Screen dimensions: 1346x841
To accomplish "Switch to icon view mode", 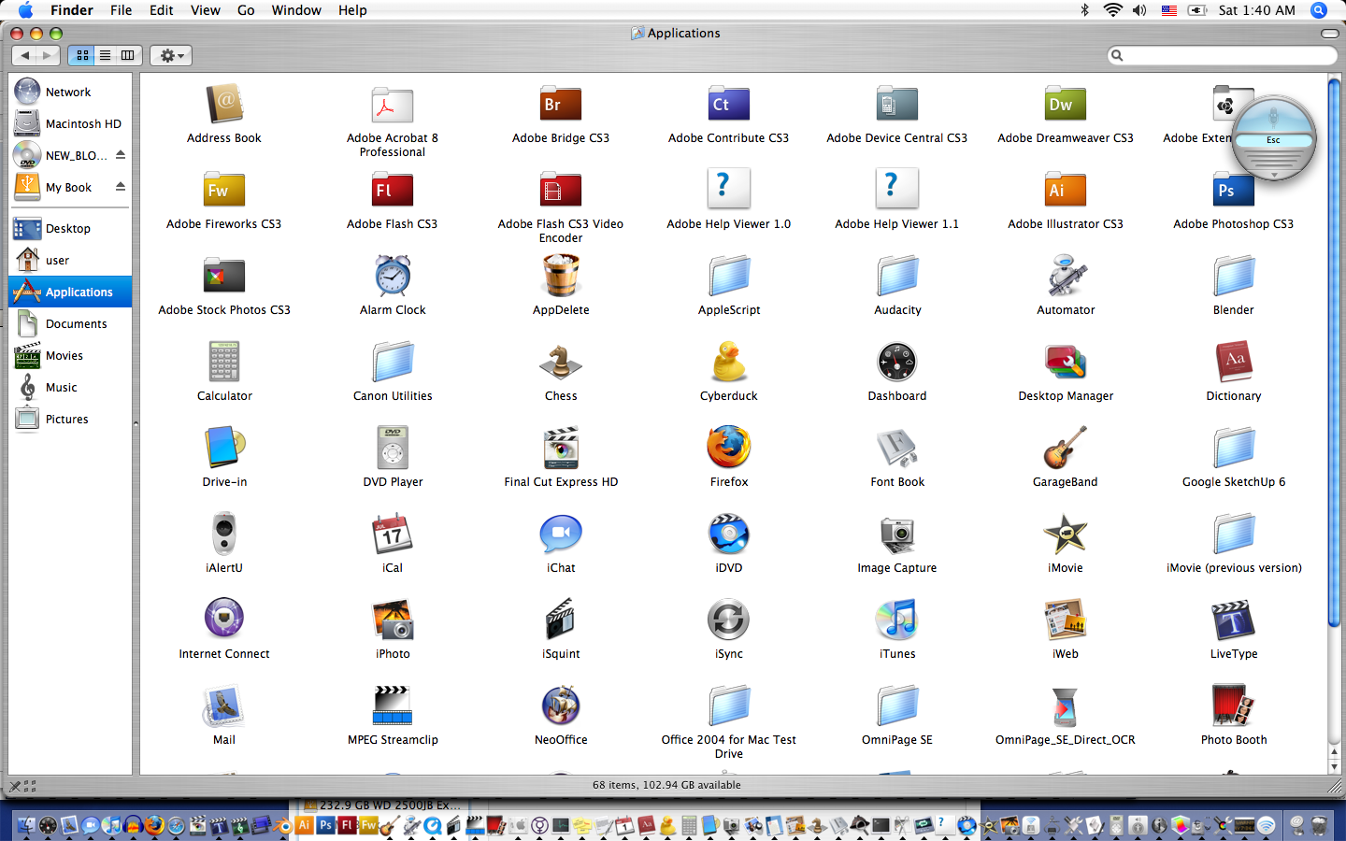I will click(82, 55).
